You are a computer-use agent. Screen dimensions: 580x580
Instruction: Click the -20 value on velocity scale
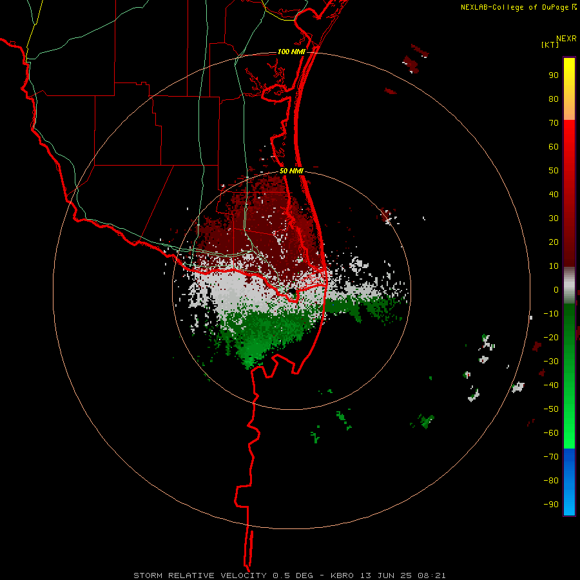(551, 337)
